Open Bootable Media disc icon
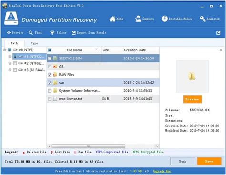 164,19
